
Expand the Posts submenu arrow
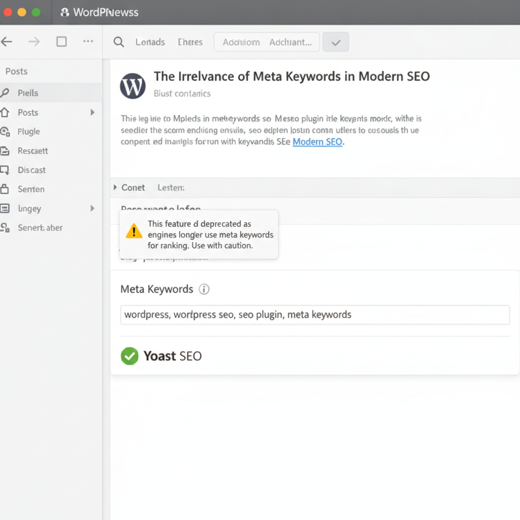(x=92, y=112)
